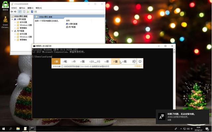Viewport: 212px width, 132px height.
Task: Click the A字 icon in the notification
Action: [162, 117]
